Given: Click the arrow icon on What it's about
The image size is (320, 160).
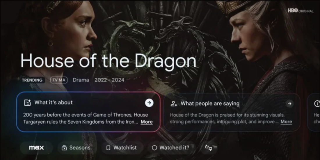Looking at the screenshot, I should coord(149,103).
